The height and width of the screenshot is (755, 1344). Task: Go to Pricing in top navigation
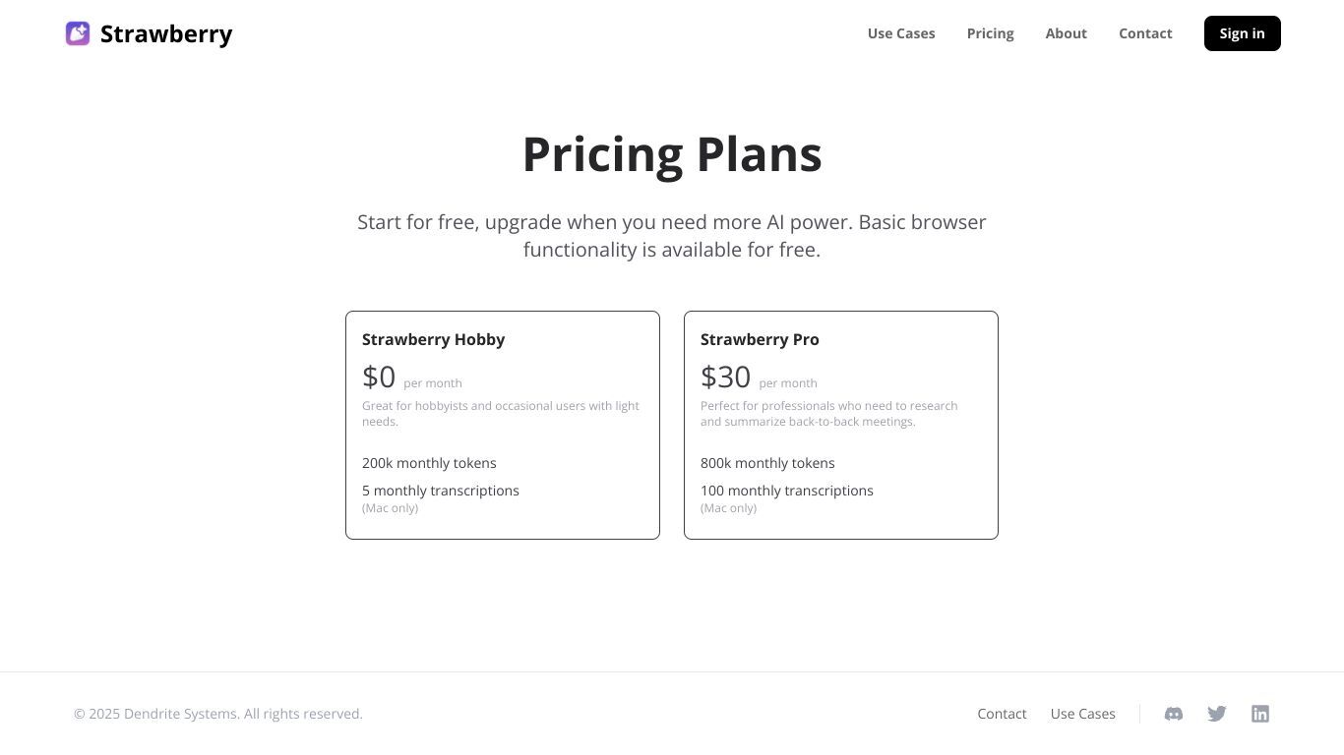[990, 33]
